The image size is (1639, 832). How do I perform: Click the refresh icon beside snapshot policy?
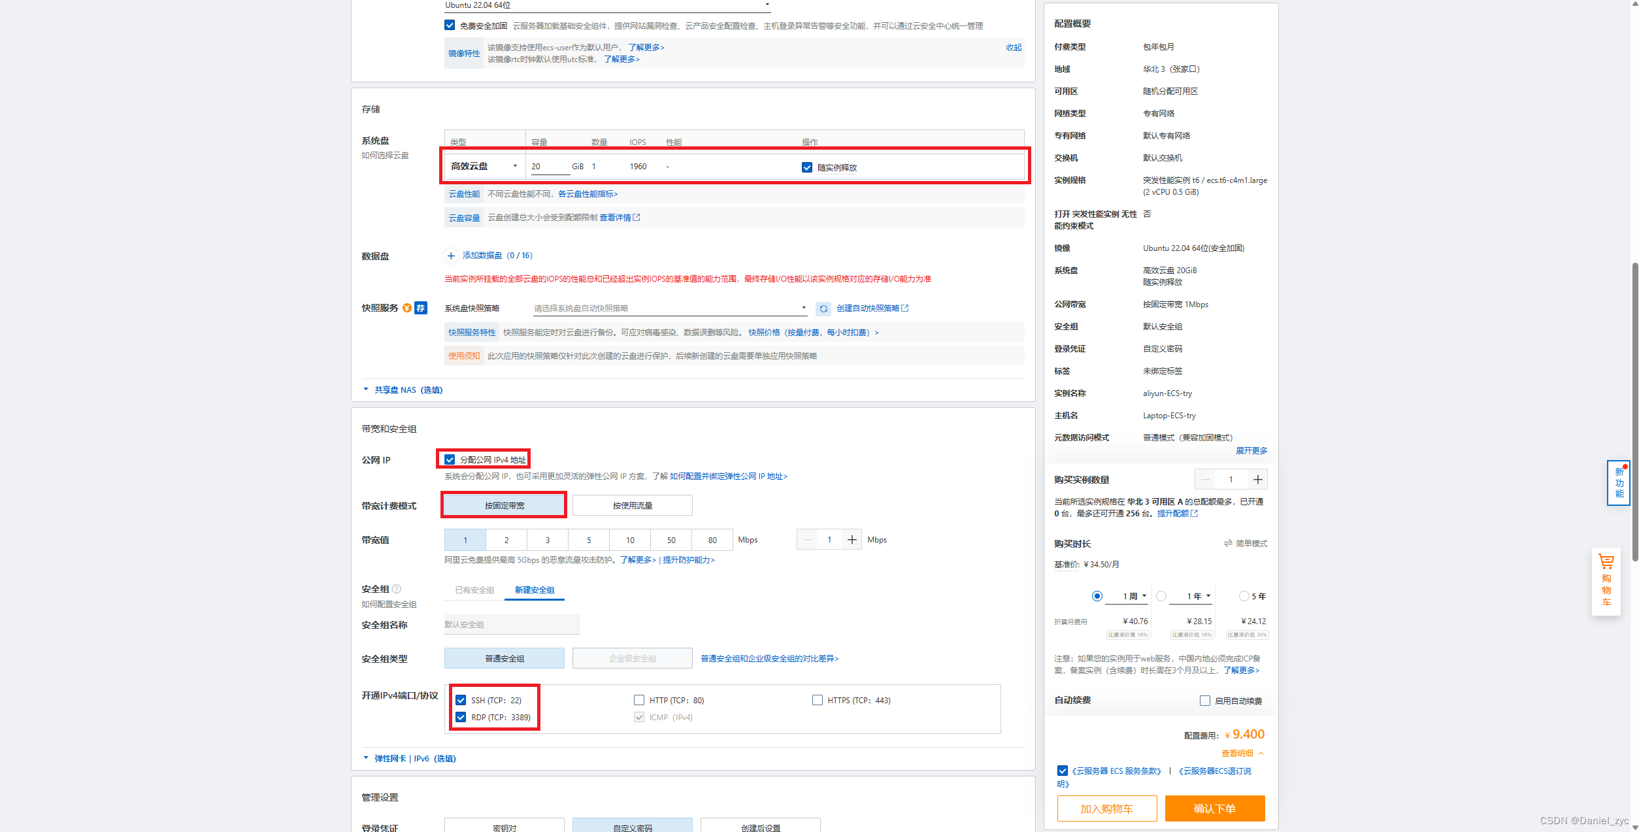pos(823,308)
